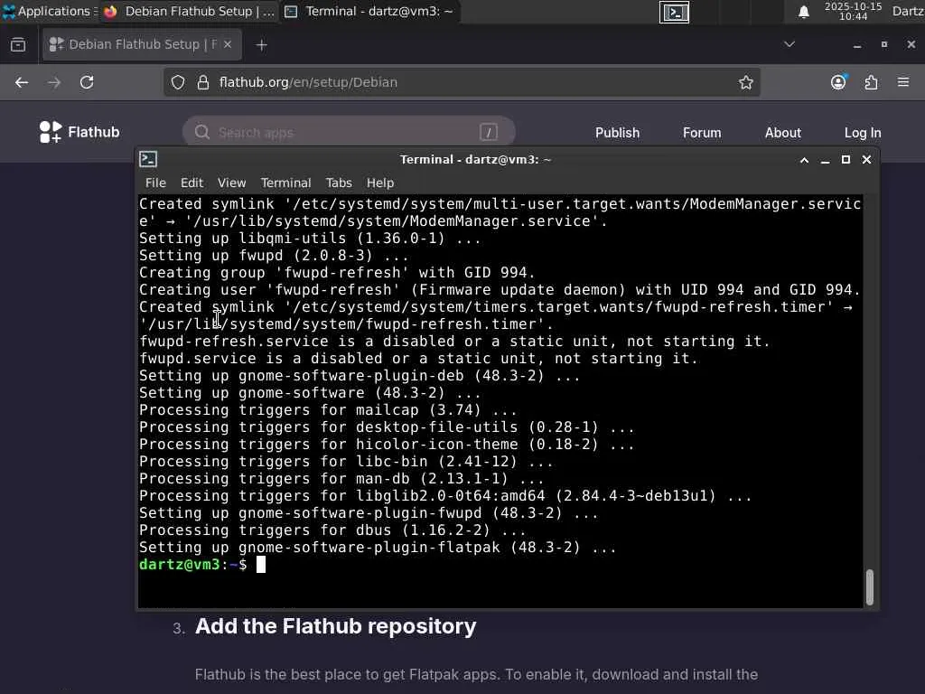Click the date and time clock
This screenshot has height=694, width=925.
(x=853, y=11)
